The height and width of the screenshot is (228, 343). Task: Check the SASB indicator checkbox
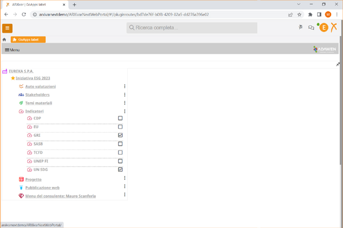[120, 144]
